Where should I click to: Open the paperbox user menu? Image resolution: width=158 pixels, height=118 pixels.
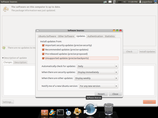tap(146, 2)
